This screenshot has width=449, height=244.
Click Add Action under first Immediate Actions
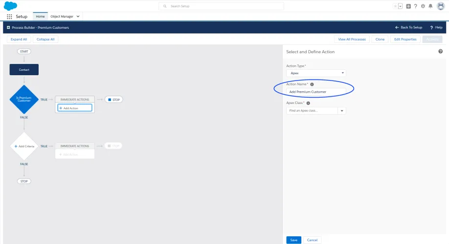(75, 108)
